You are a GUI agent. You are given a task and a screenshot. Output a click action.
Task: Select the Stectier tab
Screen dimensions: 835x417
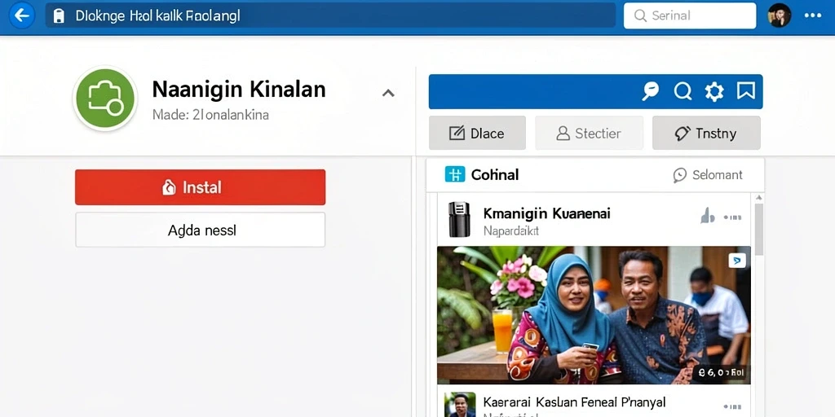click(589, 133)
